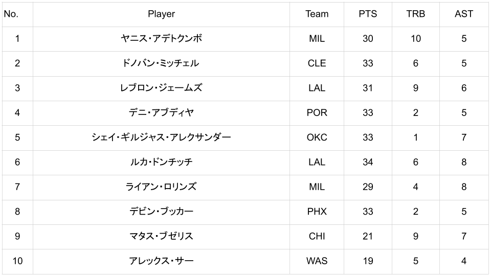Click the CLE team cell
Image resolution: width=491 pixels, height=276 pixels.
[317, 63]
